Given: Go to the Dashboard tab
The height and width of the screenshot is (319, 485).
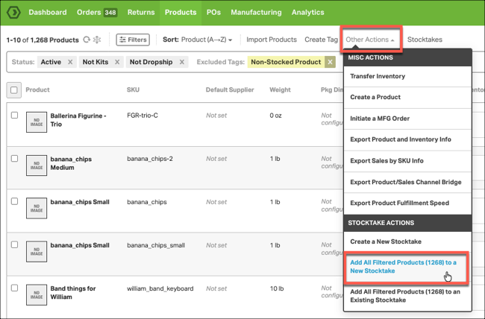Looking at the screenshot, I should click(x=48, y=13).
